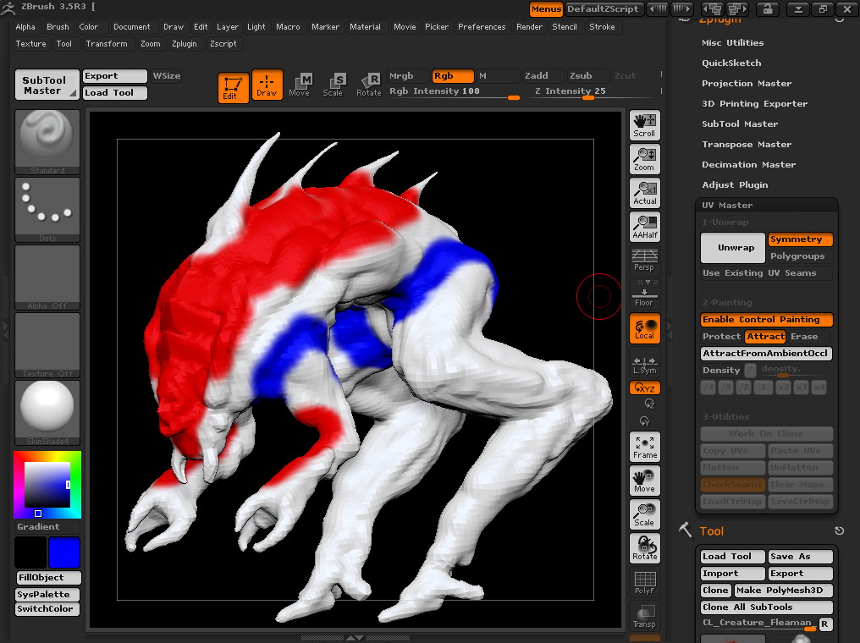Select the Edit mode icon

click(x=233, y=86)
